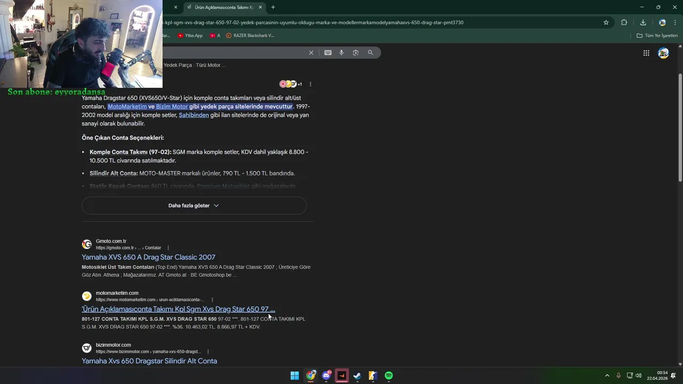The height and width of the screenshot is (384, 683).
Task: Click the Gmoto.com.tr favicon
Action: pyautogui.click(x=86, y=244)
